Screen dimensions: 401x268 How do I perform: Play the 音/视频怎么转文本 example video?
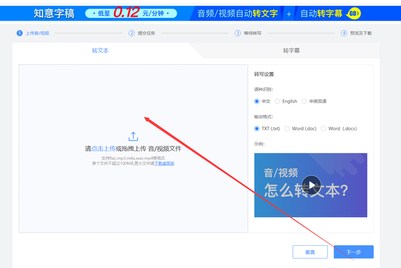click(311, 185)
